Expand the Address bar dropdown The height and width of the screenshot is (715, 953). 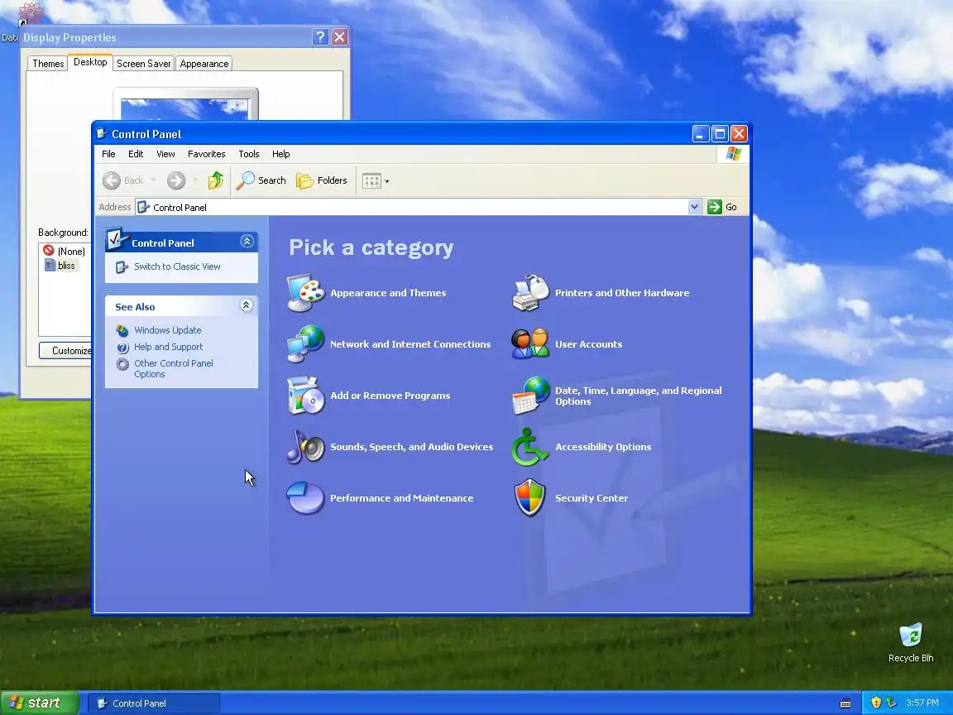tap(694, 207)
